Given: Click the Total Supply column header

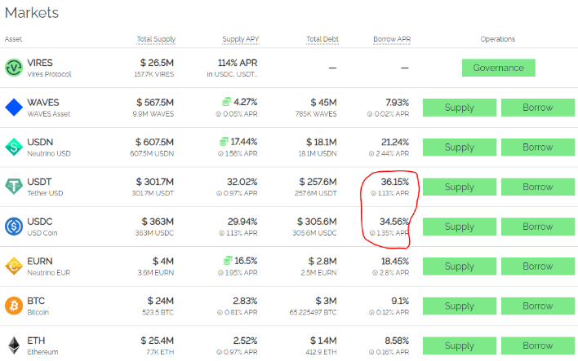Looking at the screenshot, I should pyautogui.click(x=156, y=39).
